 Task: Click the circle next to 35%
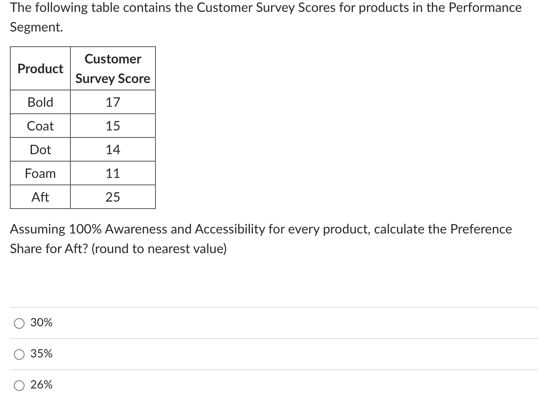[x=19, y=354]
